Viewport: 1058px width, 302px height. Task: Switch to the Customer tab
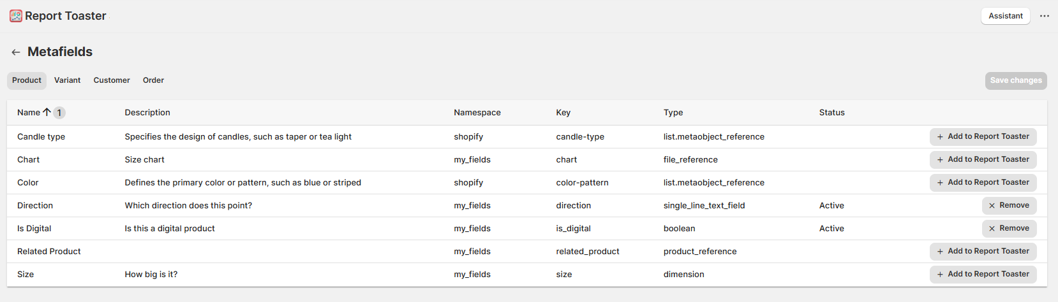(112, 80)
